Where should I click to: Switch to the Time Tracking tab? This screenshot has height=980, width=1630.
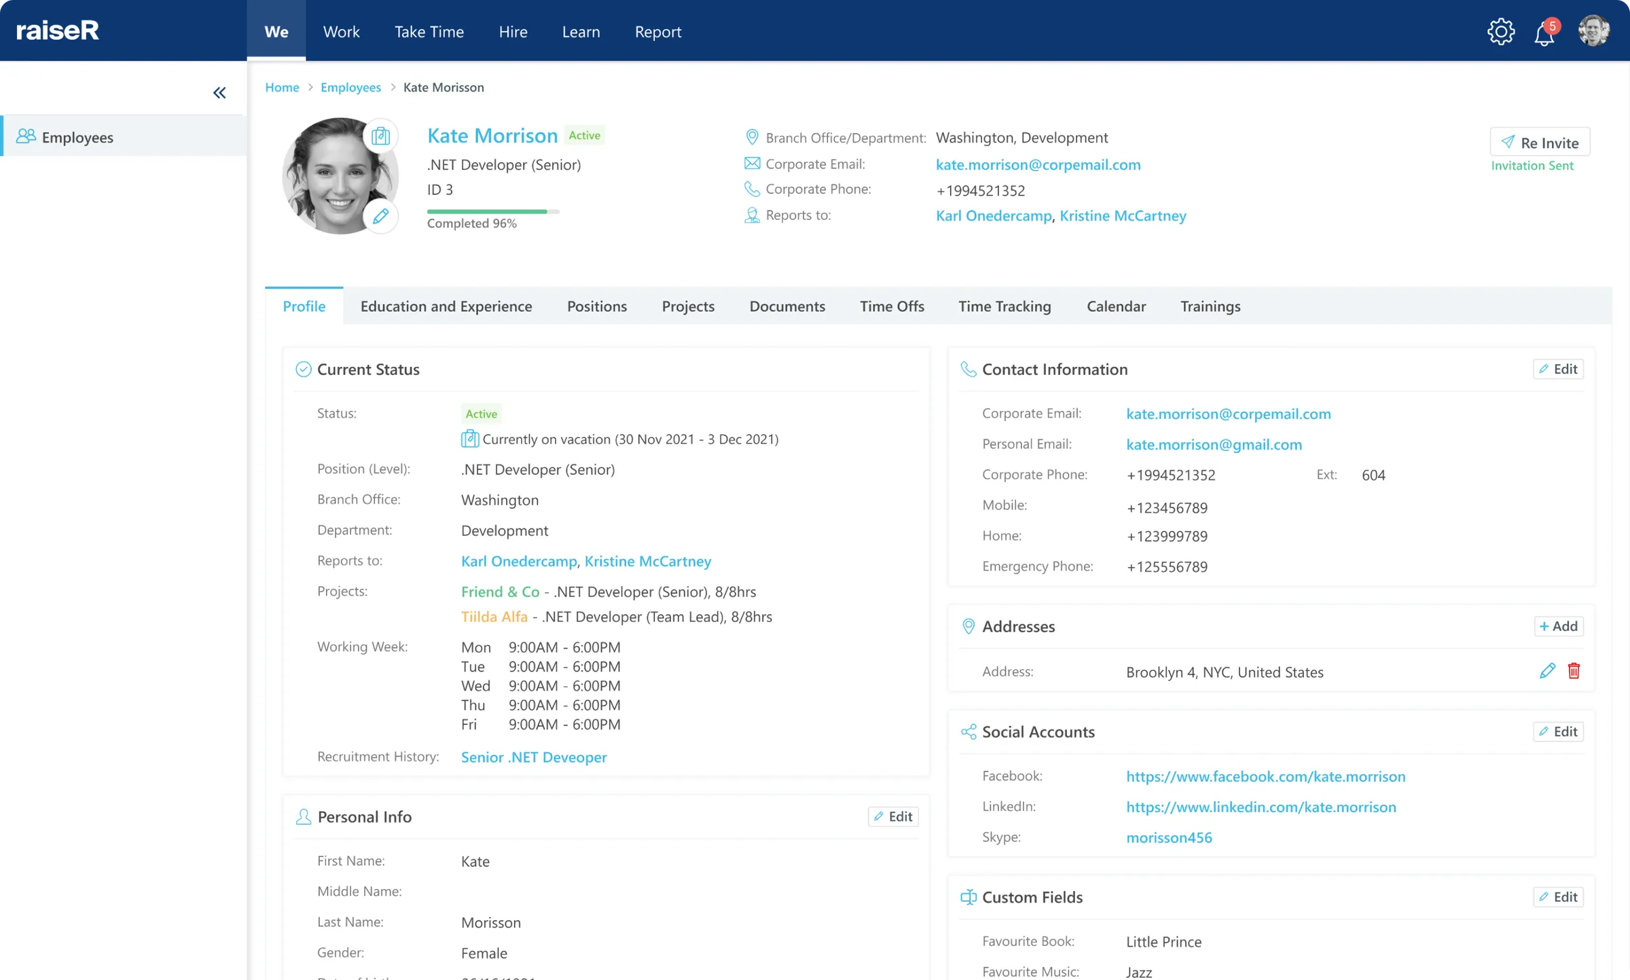tap(1004, 306)
